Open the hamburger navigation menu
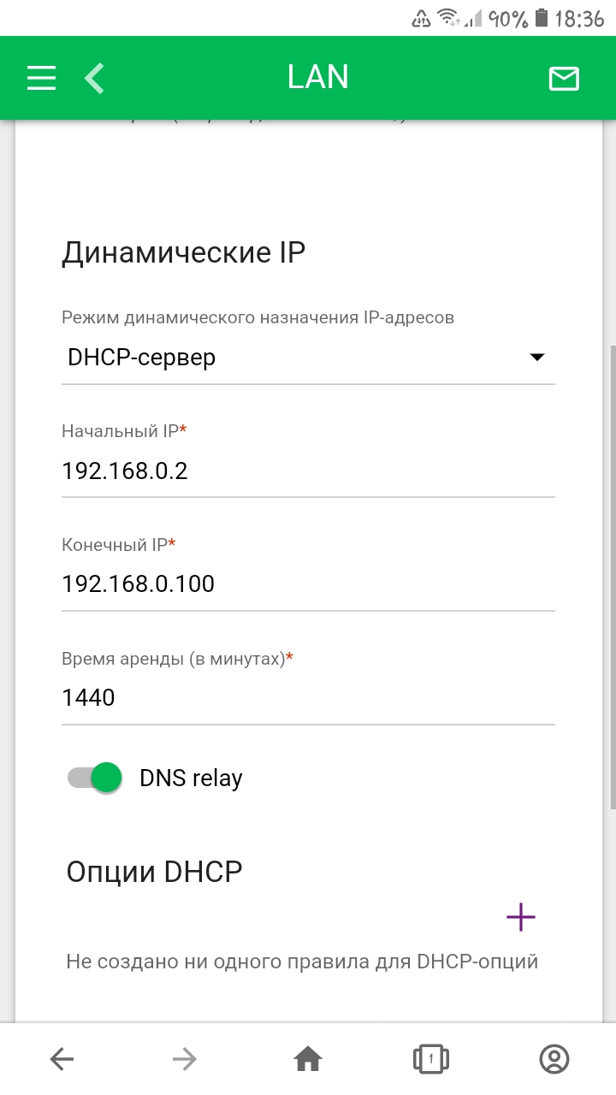 [x=41, y=78]
